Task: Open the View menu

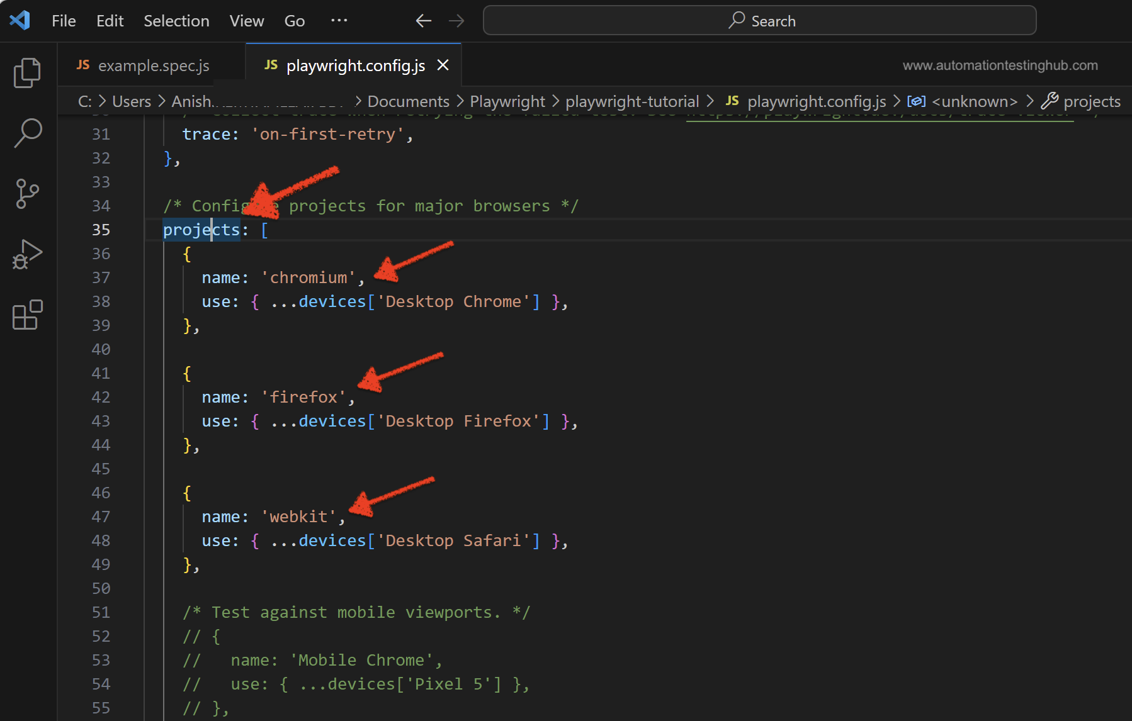Action: pos(247,21)
